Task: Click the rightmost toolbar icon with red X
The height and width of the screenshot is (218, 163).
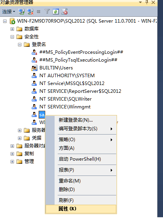Action: [64, 12]
